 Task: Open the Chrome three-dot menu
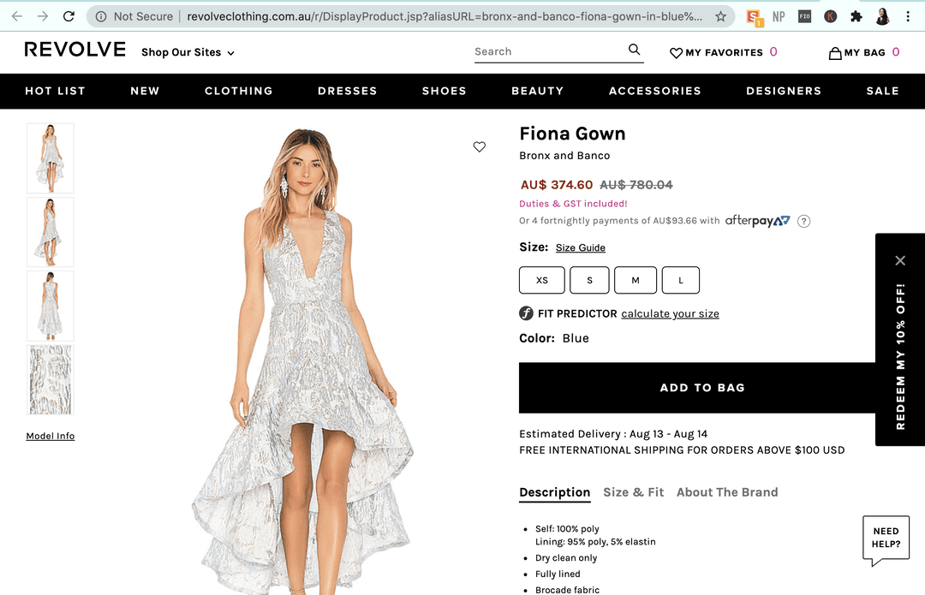[907, 16]
